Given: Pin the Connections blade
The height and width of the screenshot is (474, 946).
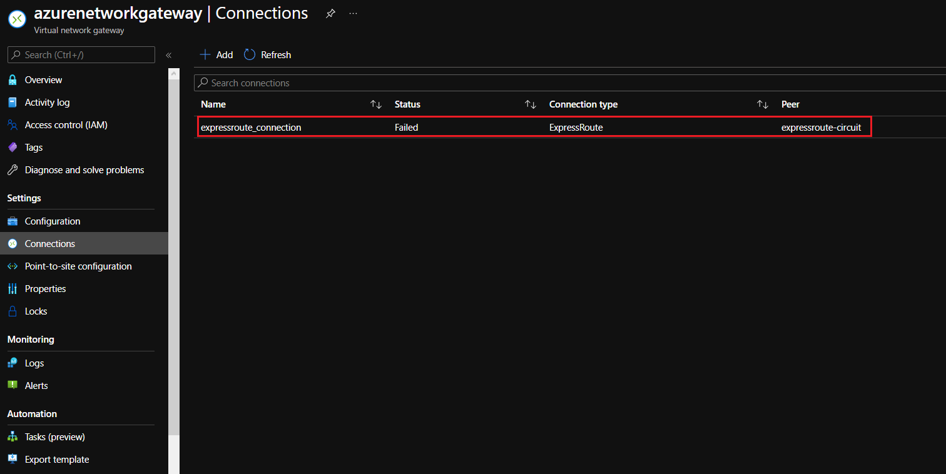Looking at the screenshot, I should (330, 14).
